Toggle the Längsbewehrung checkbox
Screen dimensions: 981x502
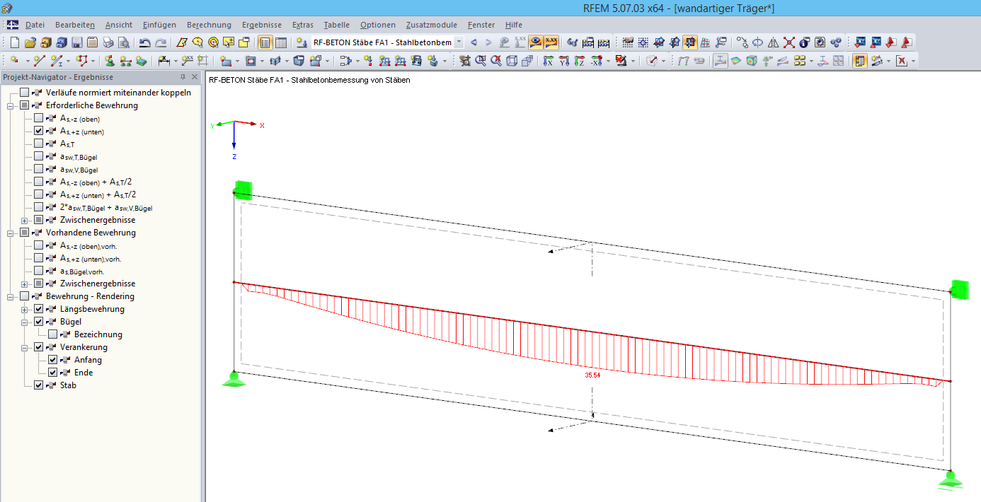[38, 309]
